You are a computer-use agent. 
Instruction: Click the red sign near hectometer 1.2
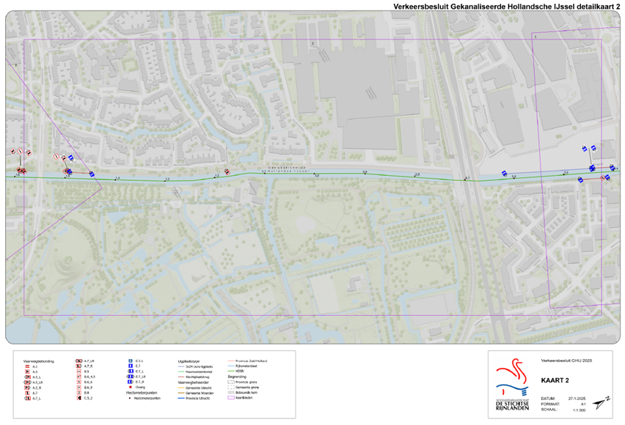(x=227, y=172)
